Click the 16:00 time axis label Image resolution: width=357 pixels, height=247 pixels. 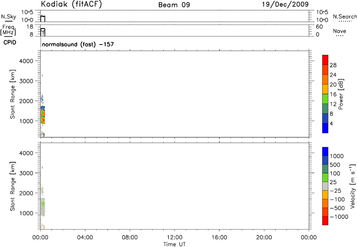pyautogui.click(x=219, y=238)
